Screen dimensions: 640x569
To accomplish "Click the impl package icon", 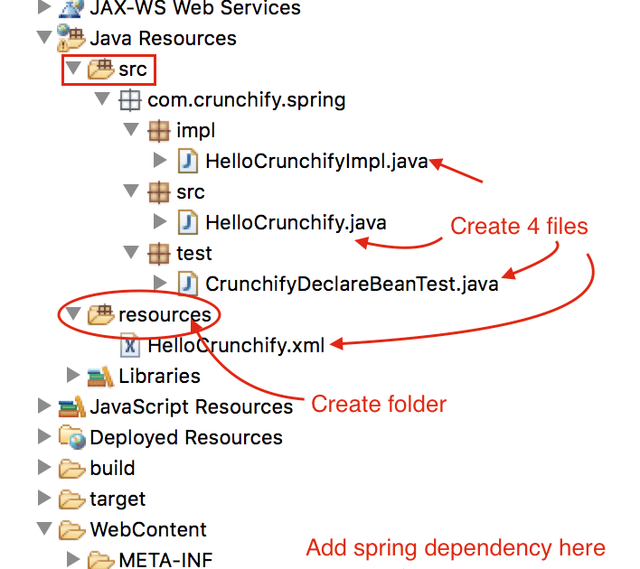I will click(x=159, y=131).
